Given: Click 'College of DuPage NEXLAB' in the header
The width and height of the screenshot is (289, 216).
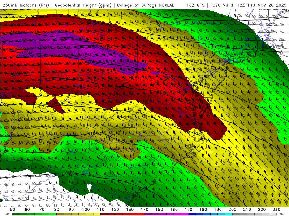Looking at the screenshot, I should point(146,5).
